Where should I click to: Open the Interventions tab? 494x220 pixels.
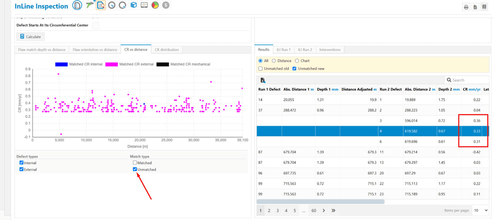point(330,50)
